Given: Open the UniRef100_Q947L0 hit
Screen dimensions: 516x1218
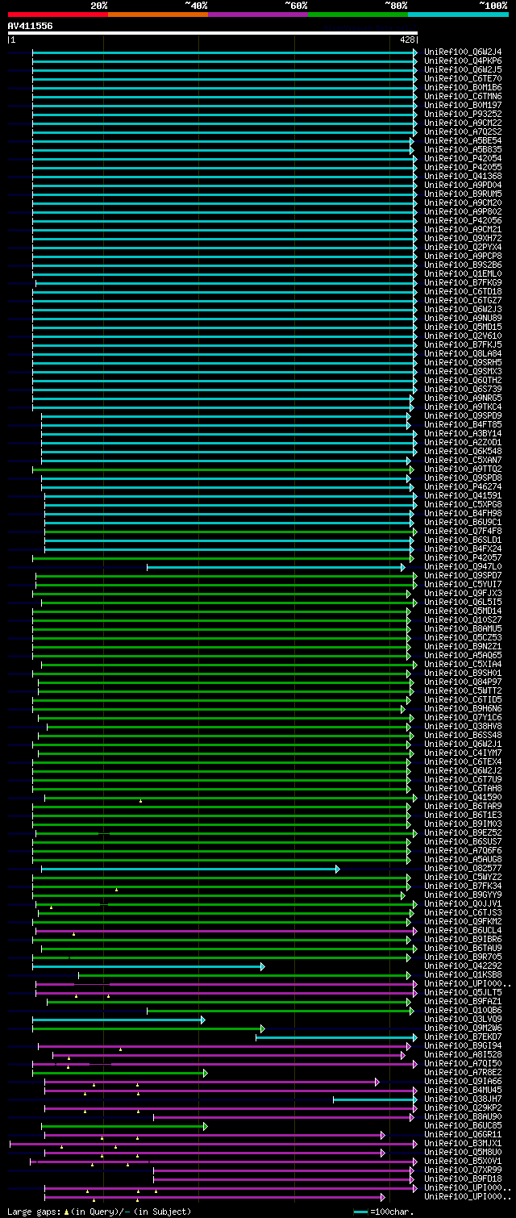Looking at the screenshot, I should [463, 567].
